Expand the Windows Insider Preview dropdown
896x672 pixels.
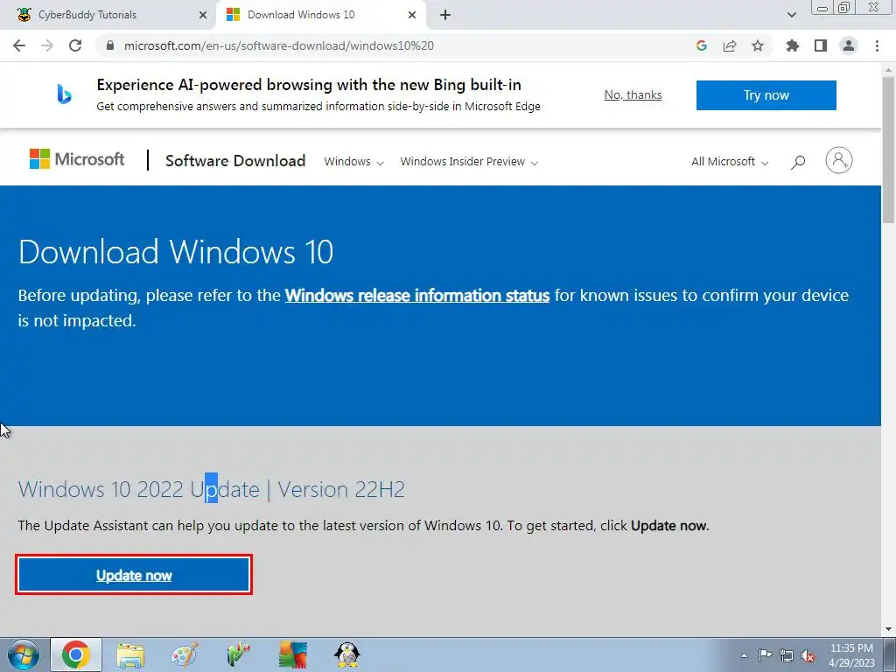point(469,162)
